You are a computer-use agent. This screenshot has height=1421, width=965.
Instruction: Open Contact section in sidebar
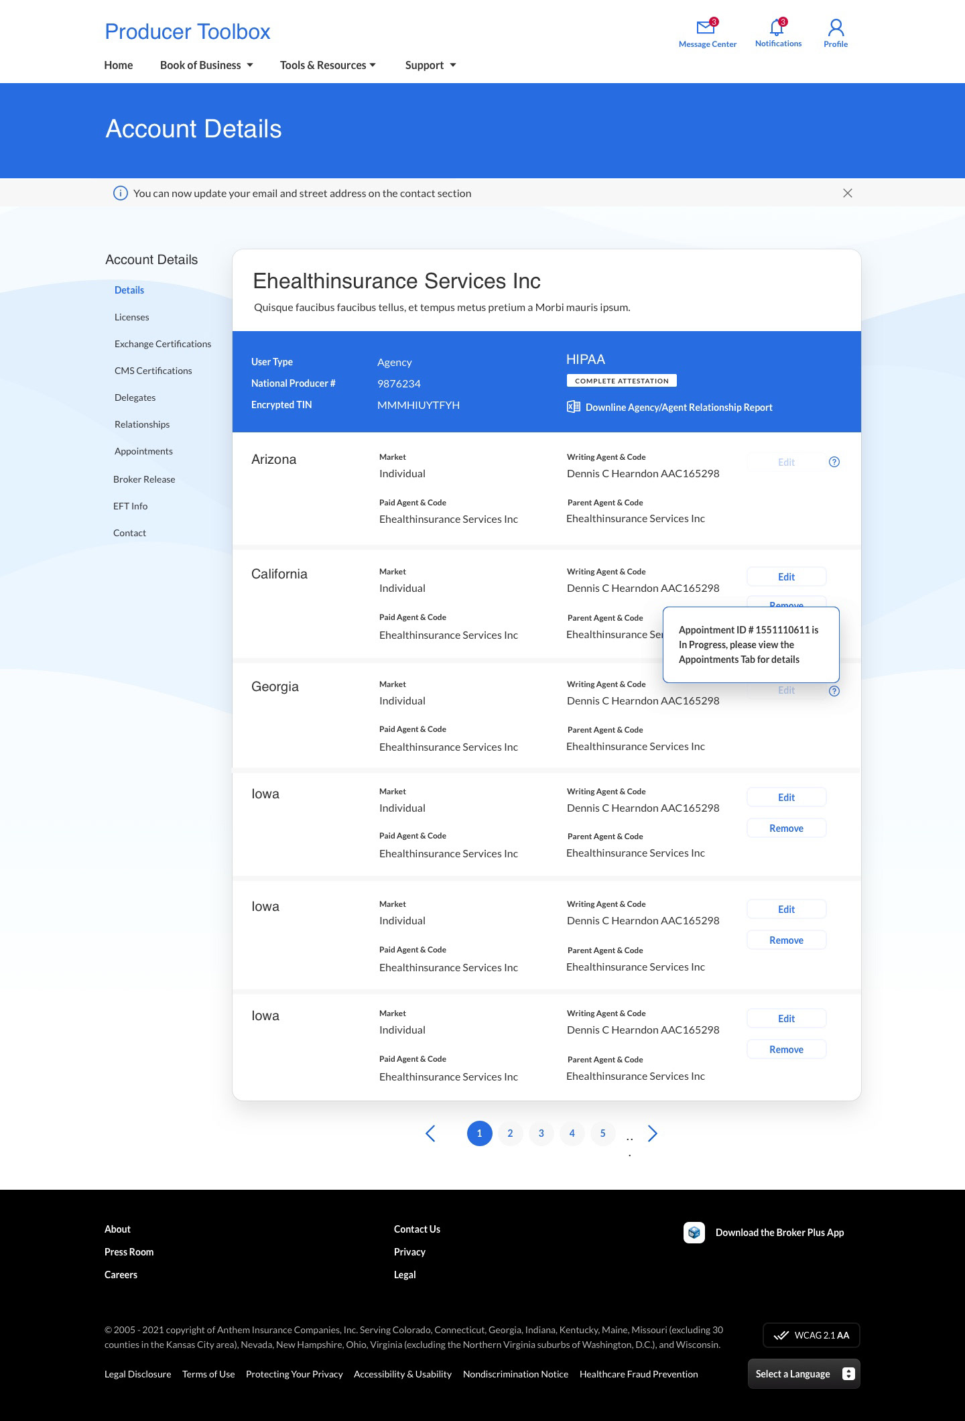pyautogui.click(x=129, y=533)
